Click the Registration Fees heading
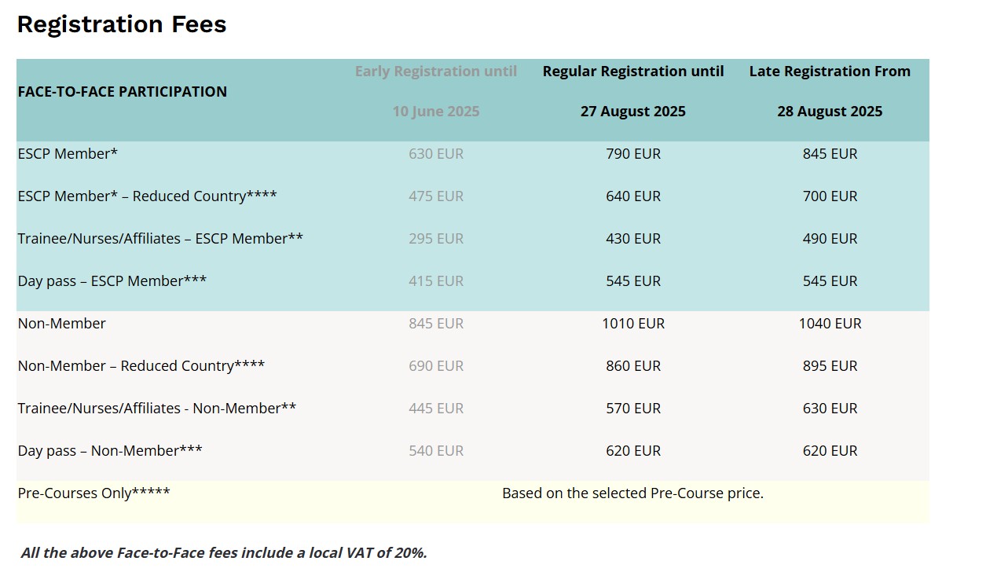The width and height of the screenshot is (986, 572). [122, 24]
